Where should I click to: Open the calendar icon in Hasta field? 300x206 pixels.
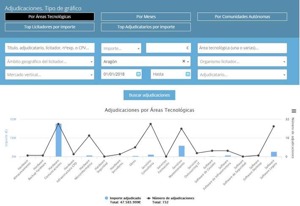[188, 74]
